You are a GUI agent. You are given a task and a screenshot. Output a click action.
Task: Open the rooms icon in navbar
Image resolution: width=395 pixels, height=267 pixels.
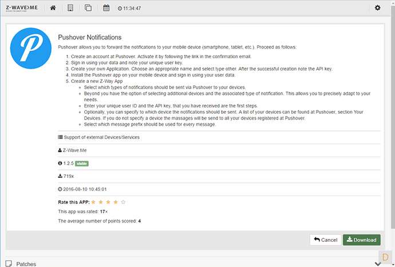pos(70,8)
